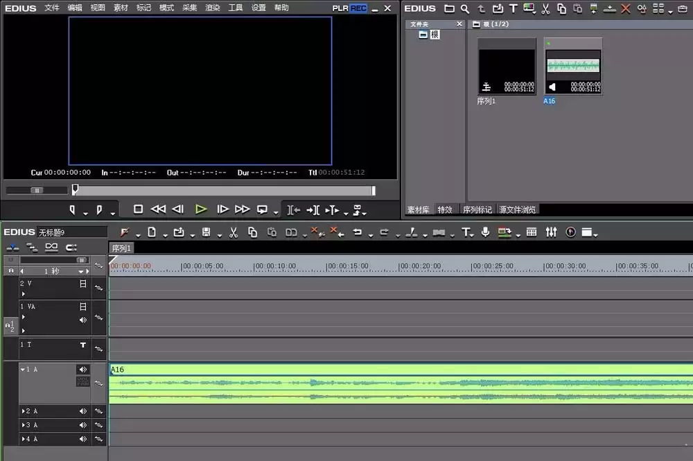Select the A16 audio clip thumbnail
Image resolution: width=693 pixels, height=461 pixels.
pyautogui.click(x=573, y=67)
